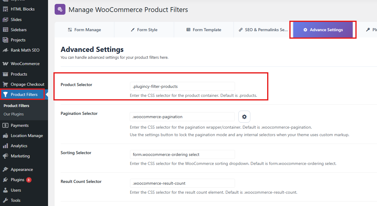
Task: Click the Appearance paintbrush icon
Action: click(x=5, y=169)
